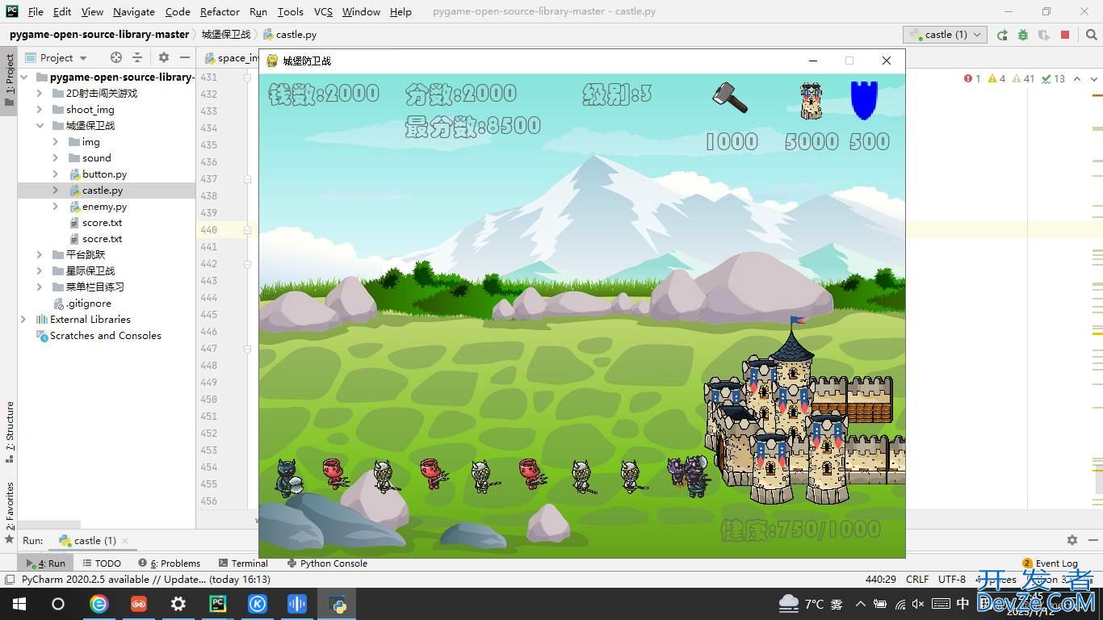Open Project panel gear options

[x=164, y=57]
